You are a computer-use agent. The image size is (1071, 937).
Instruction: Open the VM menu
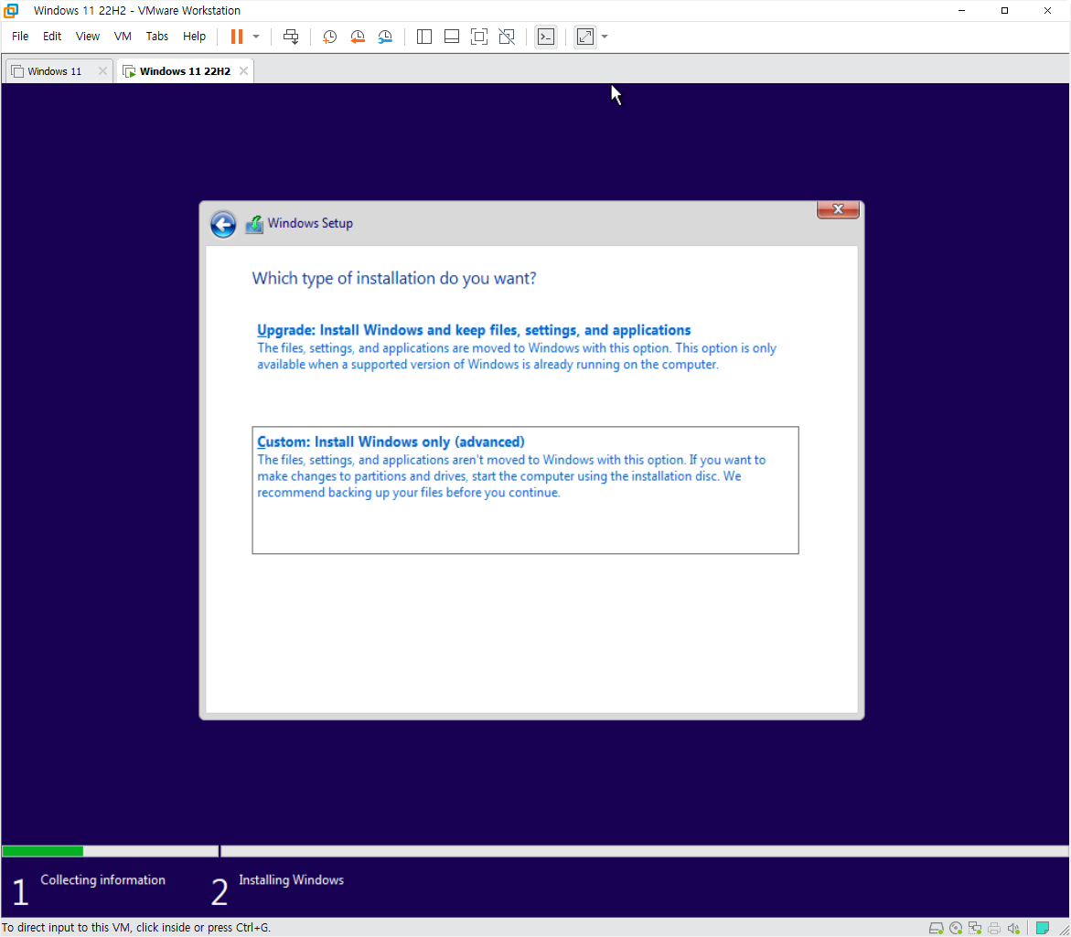(x=123, y=37)
